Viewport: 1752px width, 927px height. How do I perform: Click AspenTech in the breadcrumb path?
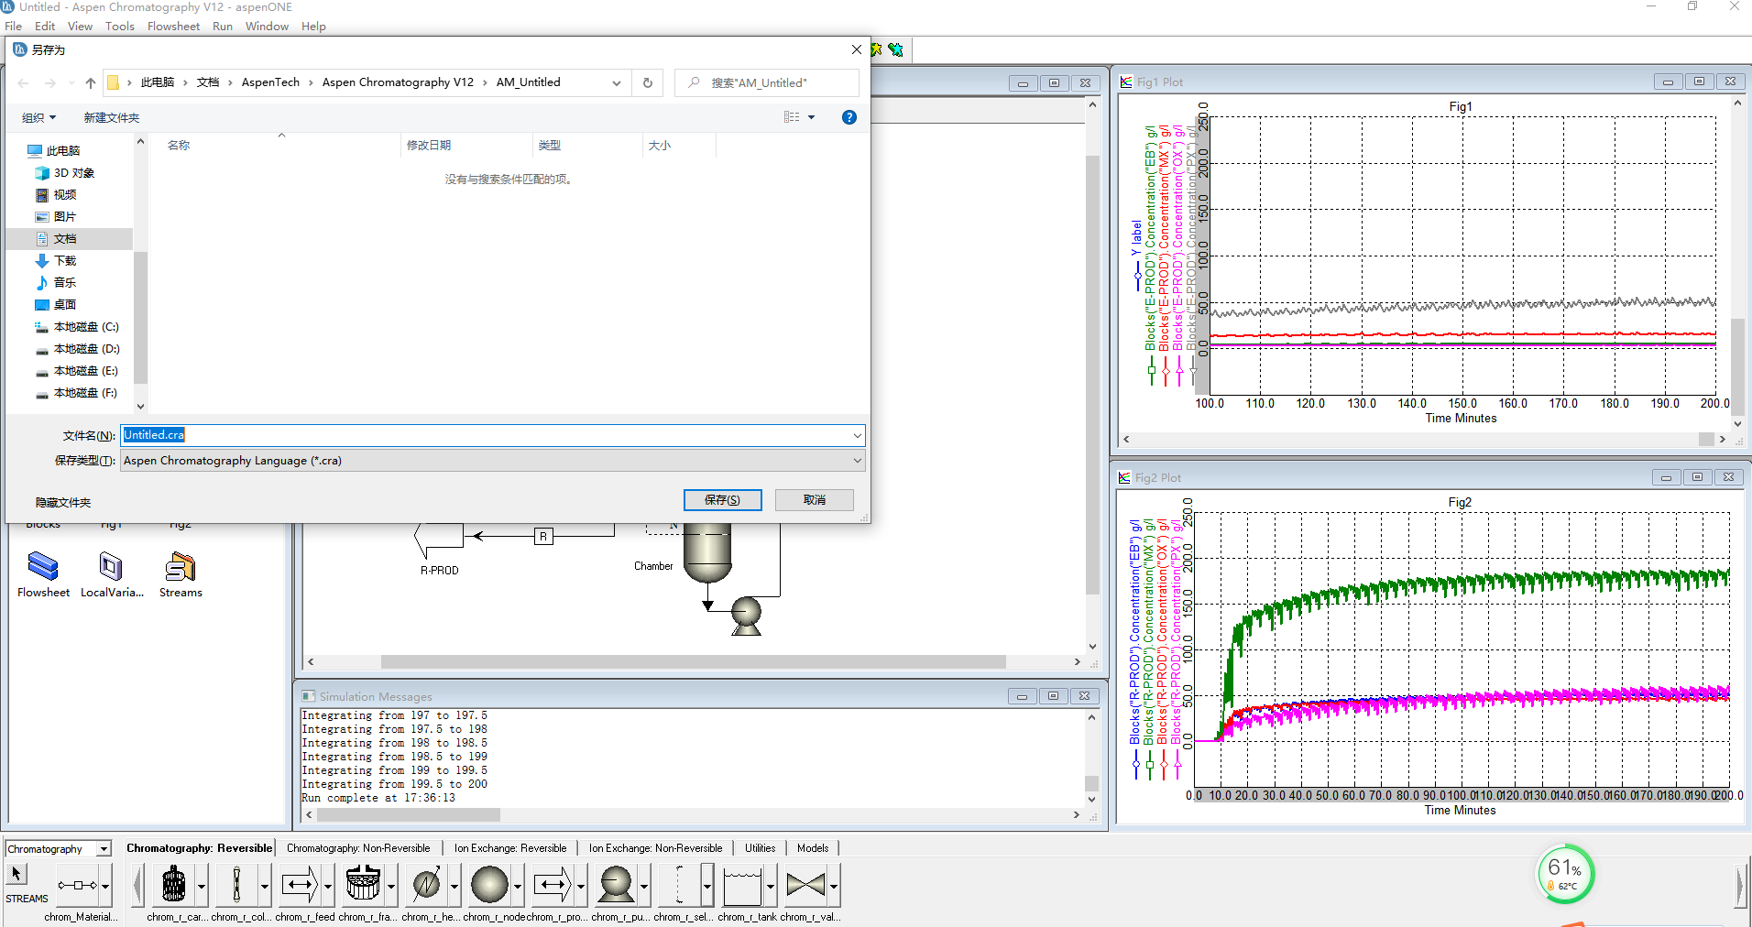coord(270,82)
